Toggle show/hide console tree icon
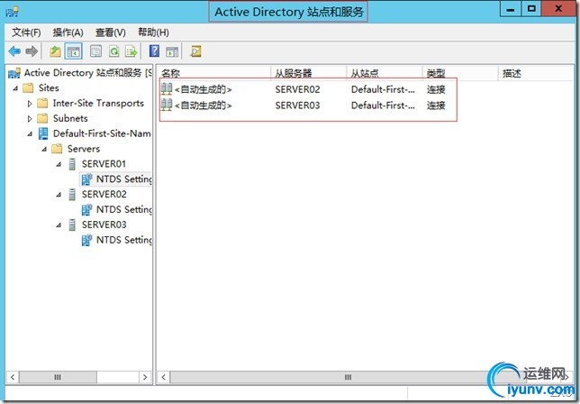This screenshot has height=404, width=580. [x=73, y=51]
